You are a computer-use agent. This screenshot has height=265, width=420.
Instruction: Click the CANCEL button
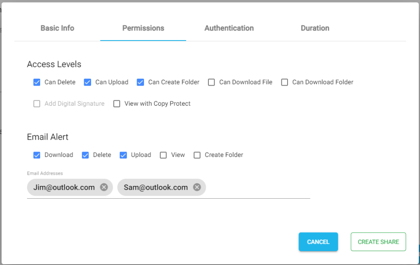[x=318, y=242]
